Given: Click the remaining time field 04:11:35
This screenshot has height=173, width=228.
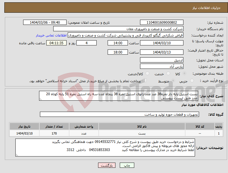Looking at the screenshot, I should (x=56, y=43).
